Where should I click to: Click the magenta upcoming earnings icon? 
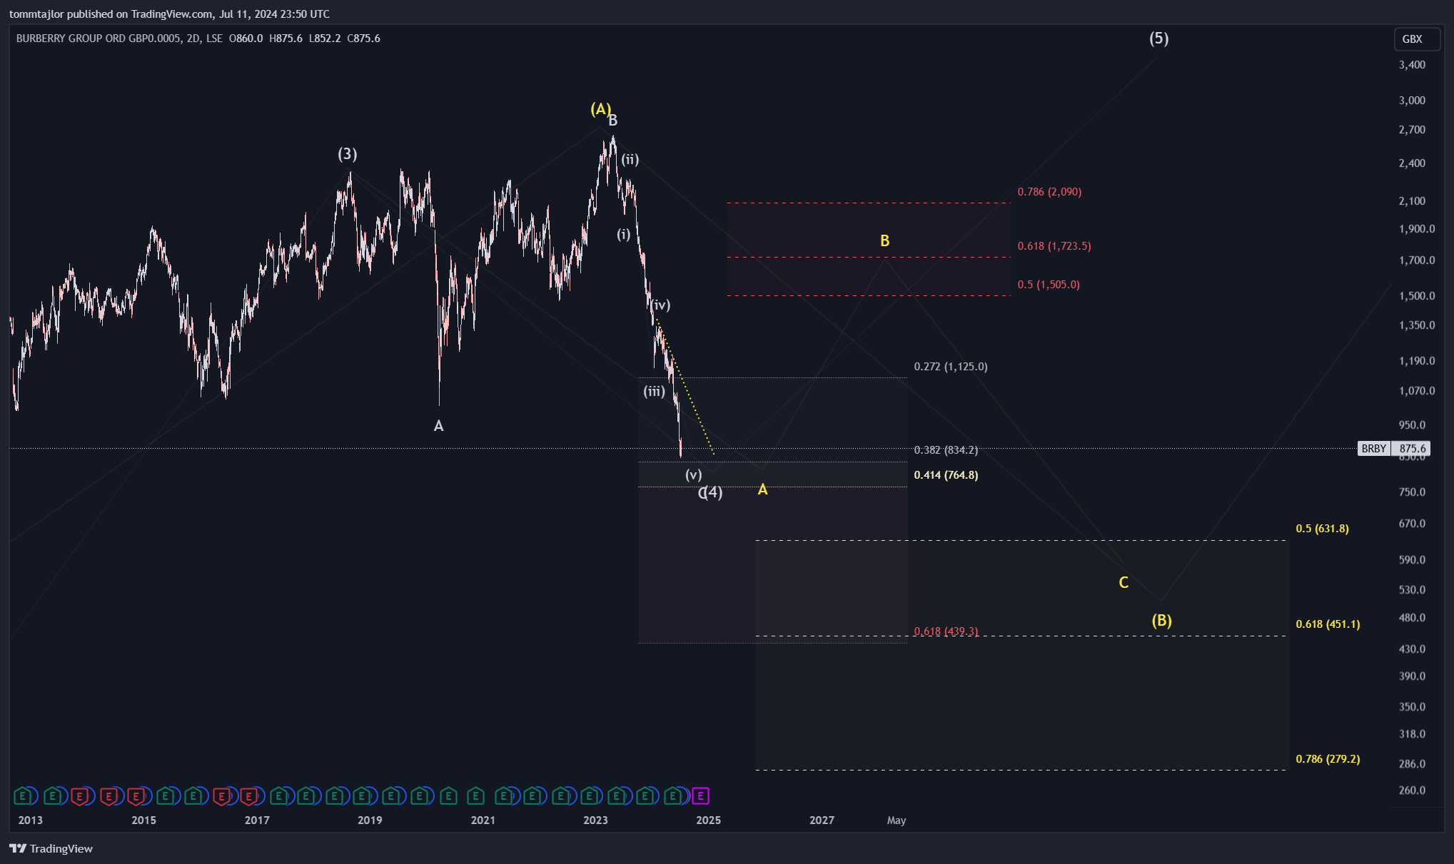click(701, 796)
